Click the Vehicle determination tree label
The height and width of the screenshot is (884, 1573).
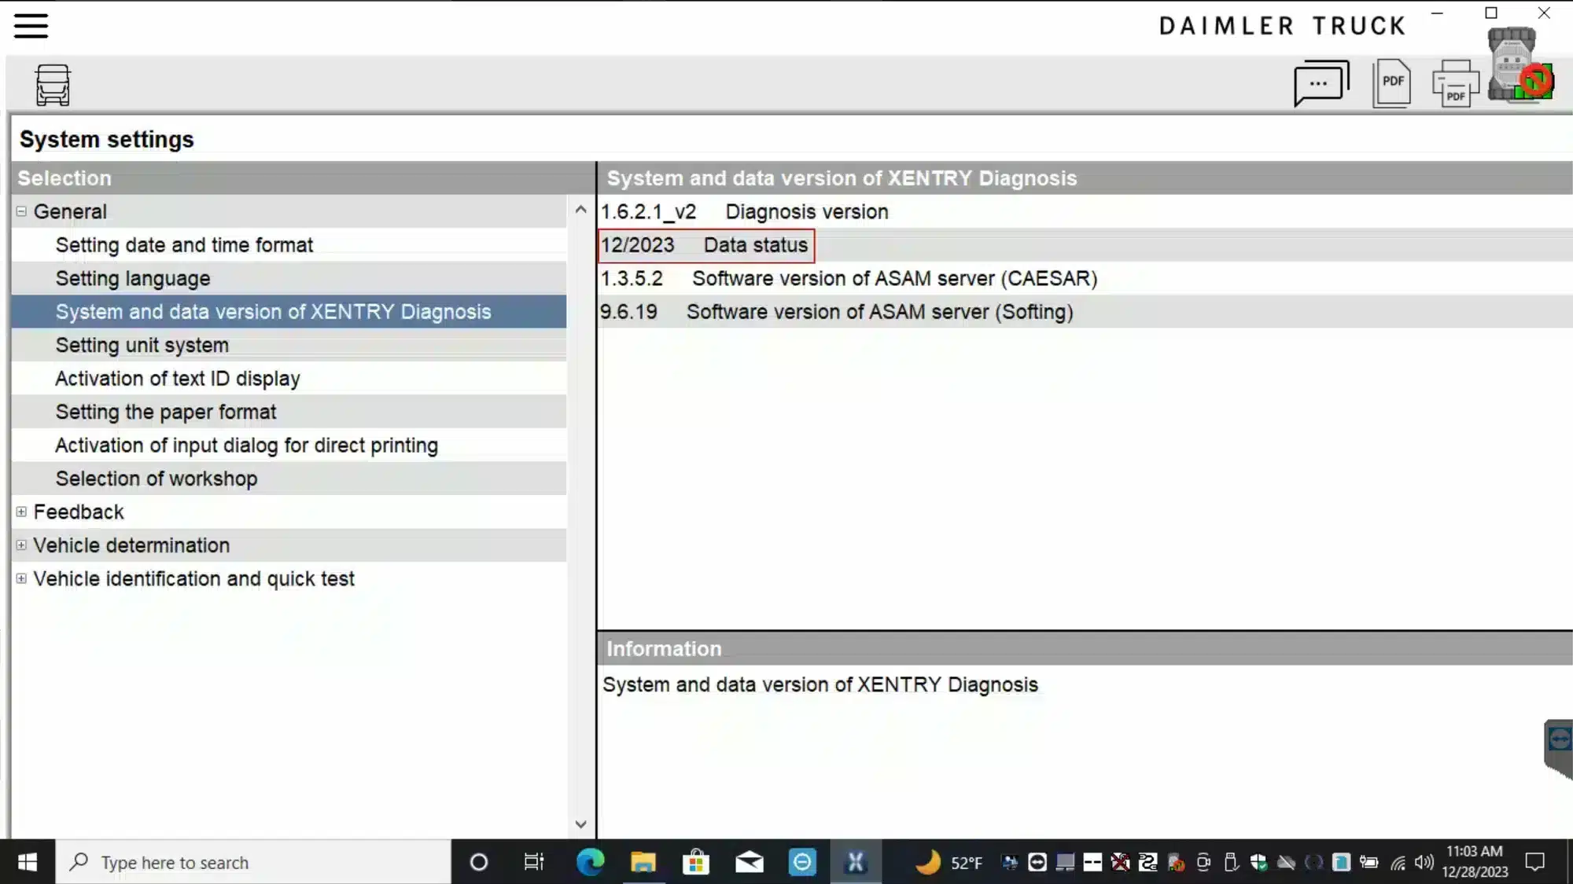[x=131, y=545]
